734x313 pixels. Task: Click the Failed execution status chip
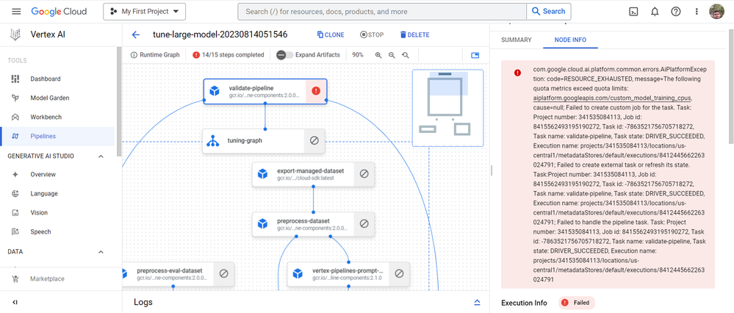click(x=577, y=303)
